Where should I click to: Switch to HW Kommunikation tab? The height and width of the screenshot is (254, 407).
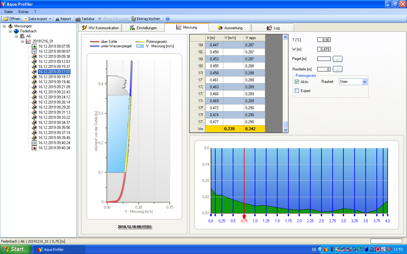point(100,28)
